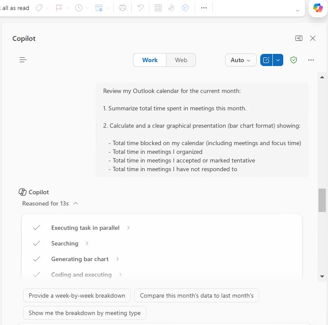Click the Categorize tag icon
This screenshot has width=328, height=325.
(x=39, y=8)
